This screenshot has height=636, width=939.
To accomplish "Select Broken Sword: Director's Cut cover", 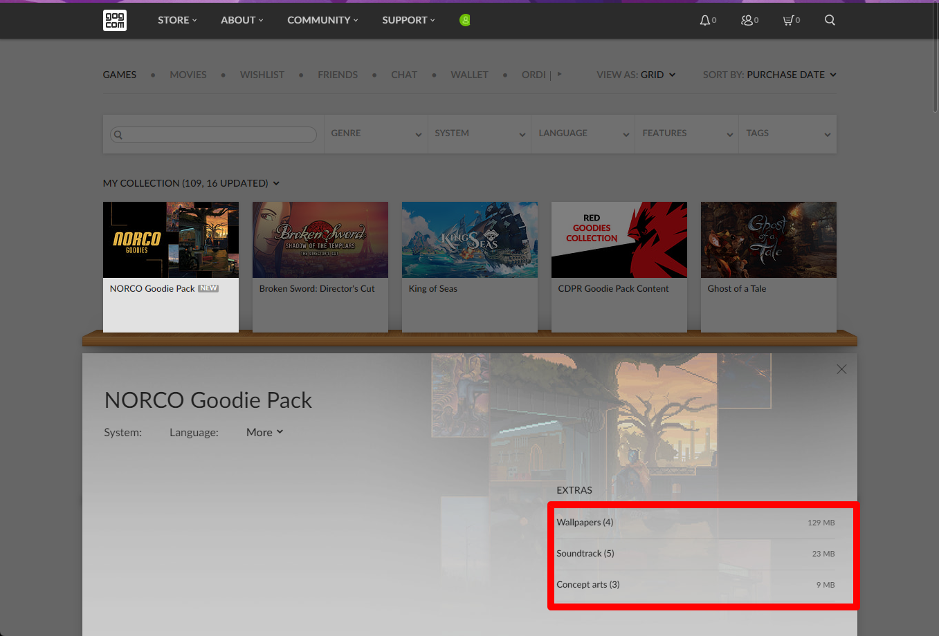I will pyautogui.click(x=320, y=240).
